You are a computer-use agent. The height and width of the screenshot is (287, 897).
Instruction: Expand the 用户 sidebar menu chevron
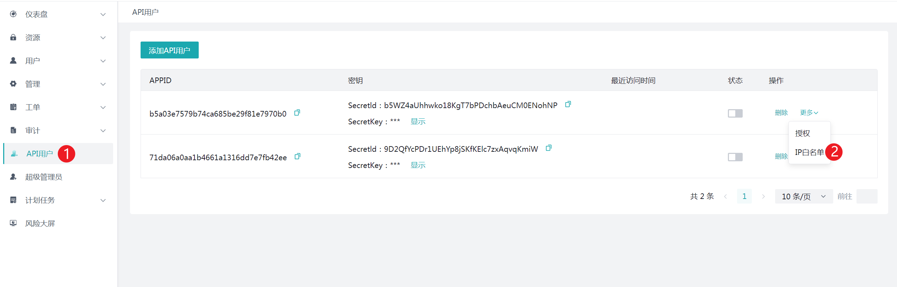pos(103,61)
